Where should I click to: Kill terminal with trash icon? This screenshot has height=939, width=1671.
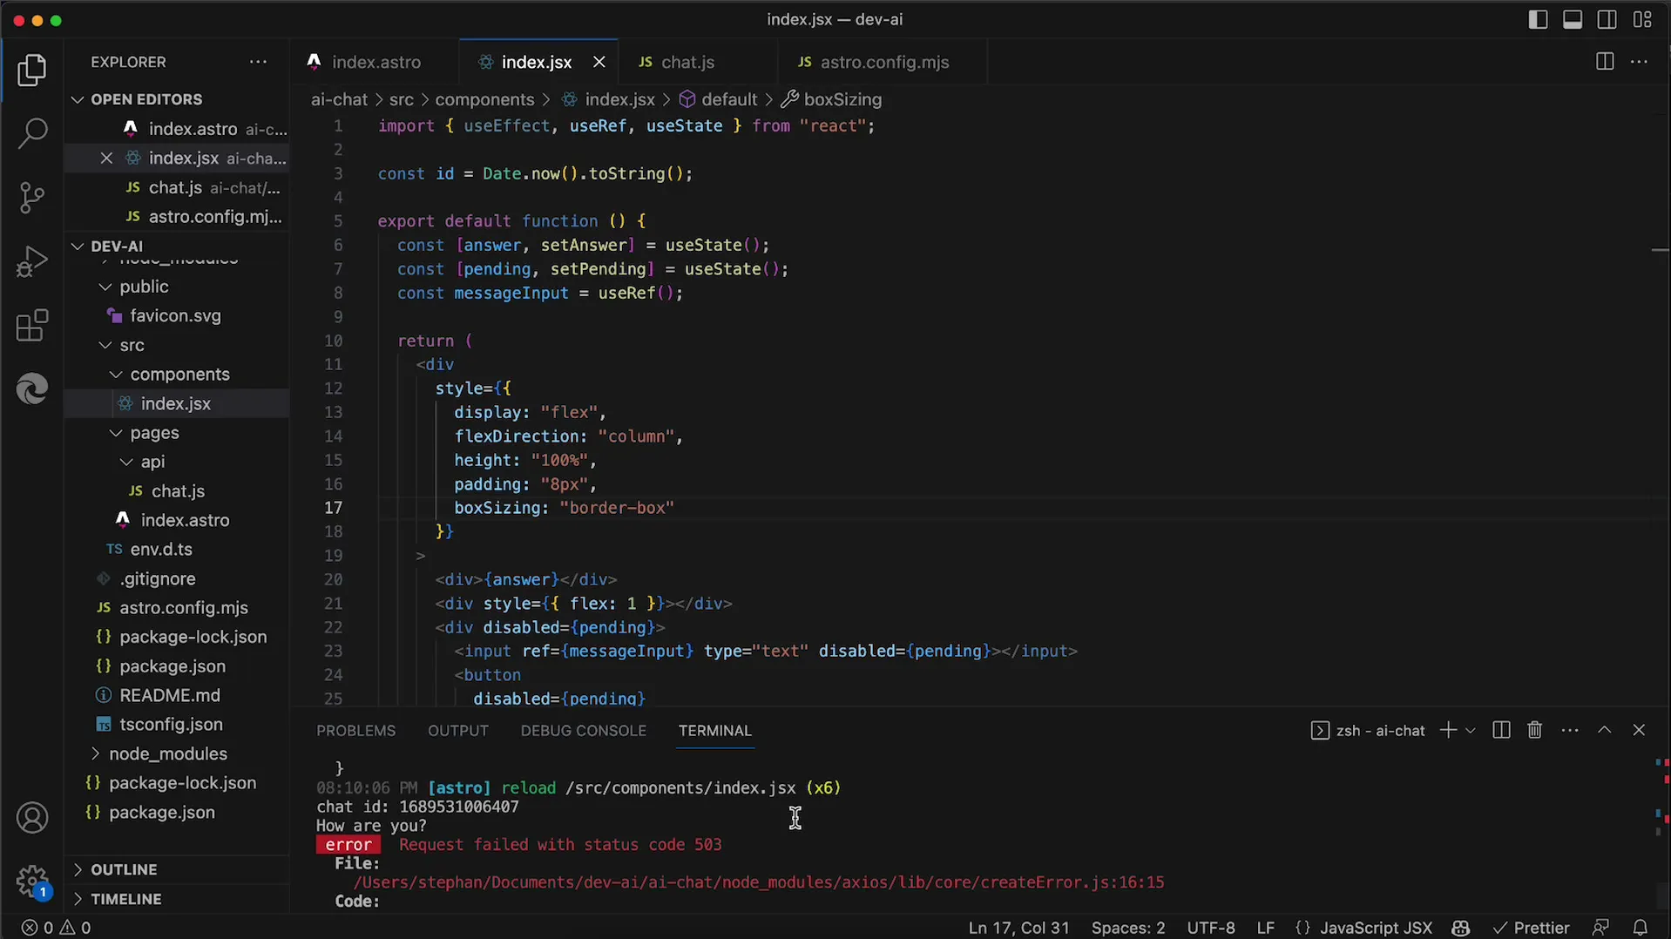1535,730
